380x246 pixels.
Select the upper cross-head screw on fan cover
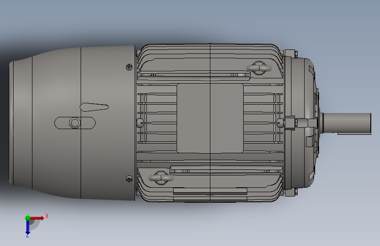[x=129, y=67]
